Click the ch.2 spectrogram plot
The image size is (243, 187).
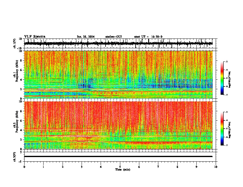[x=118, y=125]
